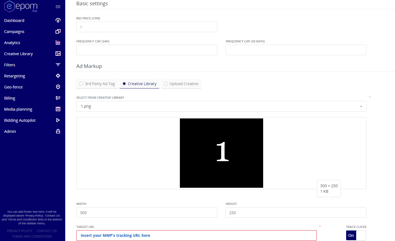Focus the Frequency Cap (30 days) field

[296, 50]
